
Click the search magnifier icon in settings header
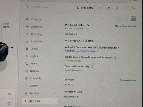point(27,7)
